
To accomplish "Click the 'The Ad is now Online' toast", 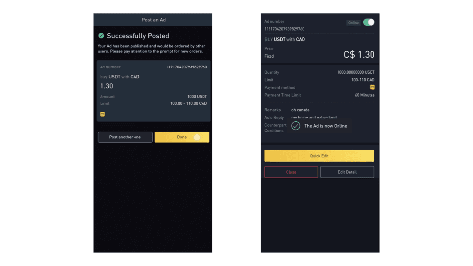I will tap(325, 126).
